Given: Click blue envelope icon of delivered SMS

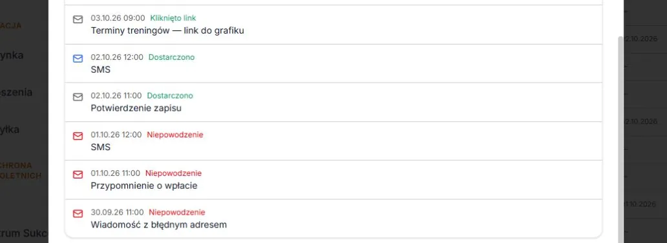Looking at the screenshot, I should click(78, 59).
